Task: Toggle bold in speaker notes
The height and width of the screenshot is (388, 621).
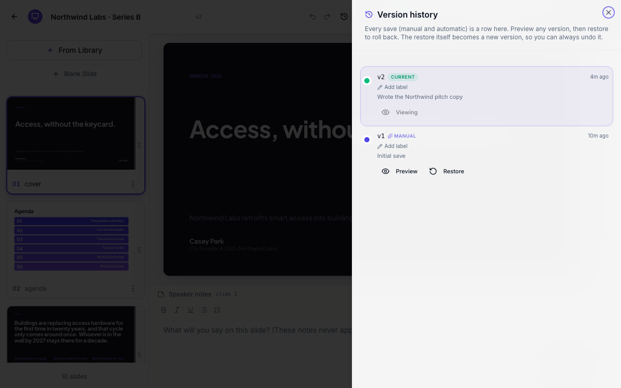Action: pyautogui.click(x=164, y=310)
